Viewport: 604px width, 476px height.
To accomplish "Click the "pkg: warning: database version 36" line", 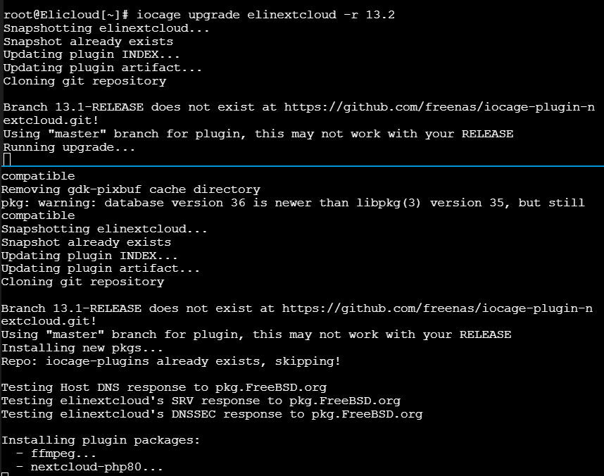I will click(293, 203).
